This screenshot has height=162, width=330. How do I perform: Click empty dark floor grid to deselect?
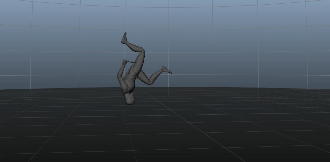pos(232,134)
